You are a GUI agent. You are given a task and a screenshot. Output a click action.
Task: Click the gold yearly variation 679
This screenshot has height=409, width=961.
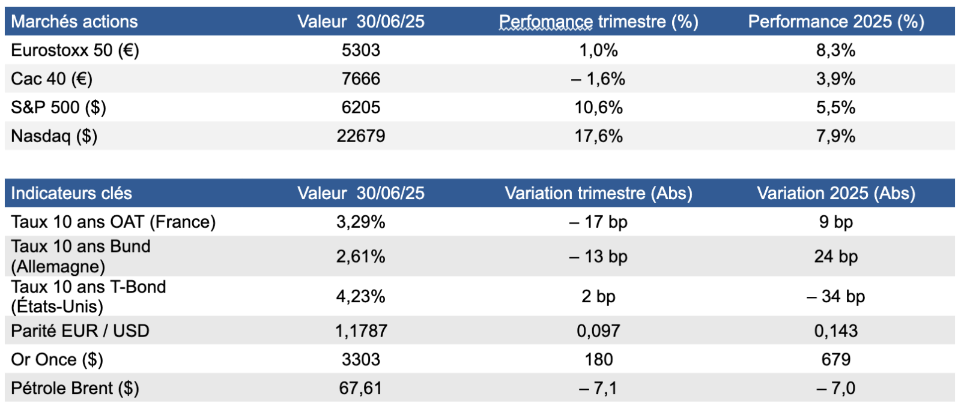point(835,360)
